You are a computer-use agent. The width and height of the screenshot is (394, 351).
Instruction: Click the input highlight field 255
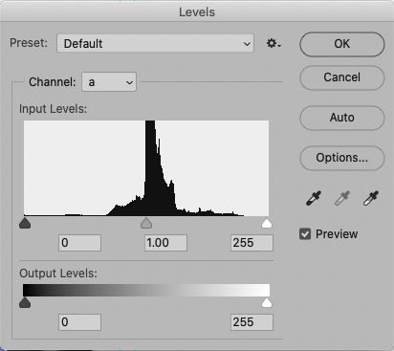pos(252,243)
